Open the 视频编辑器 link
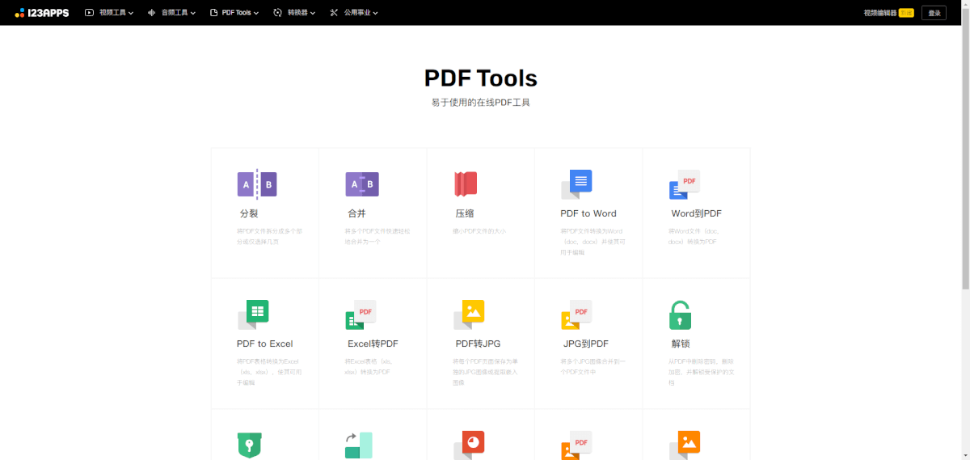 pos(879,13)
